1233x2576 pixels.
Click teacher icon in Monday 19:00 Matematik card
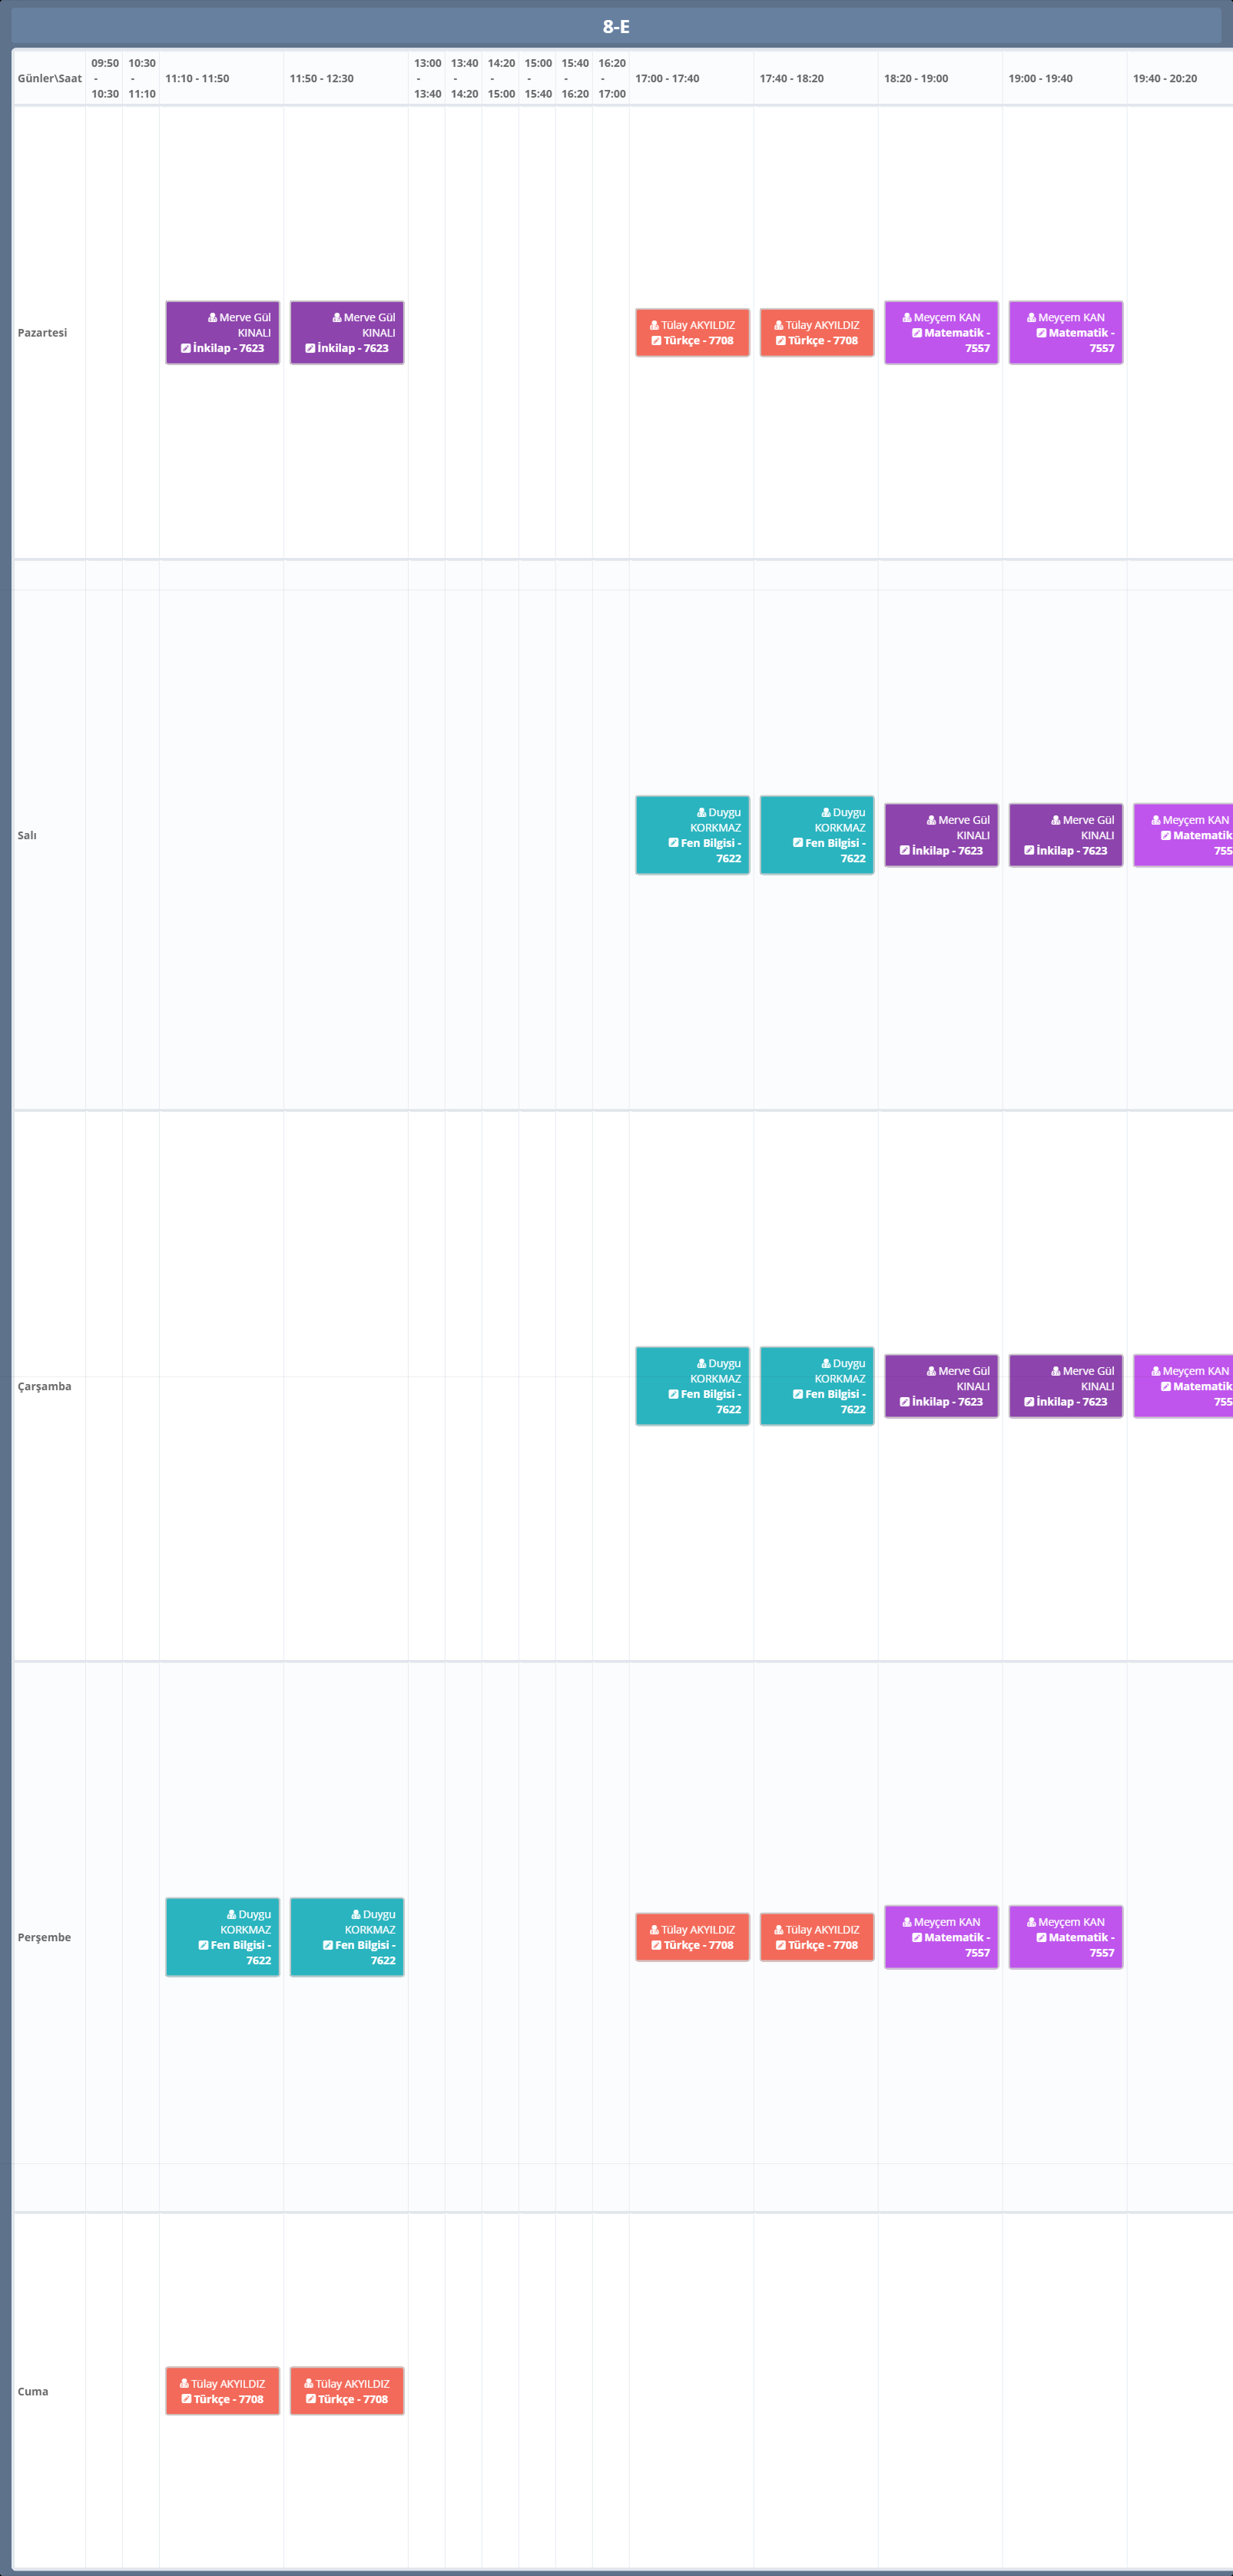[x=1031, y=318]
